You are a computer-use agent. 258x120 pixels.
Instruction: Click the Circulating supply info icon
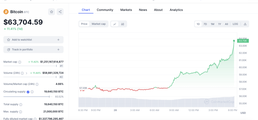pos(32,92)
